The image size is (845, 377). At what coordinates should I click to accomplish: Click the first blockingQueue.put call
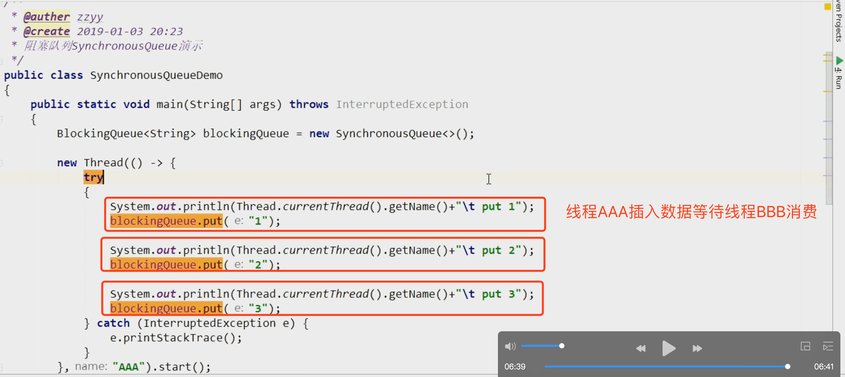pos(166,221)
